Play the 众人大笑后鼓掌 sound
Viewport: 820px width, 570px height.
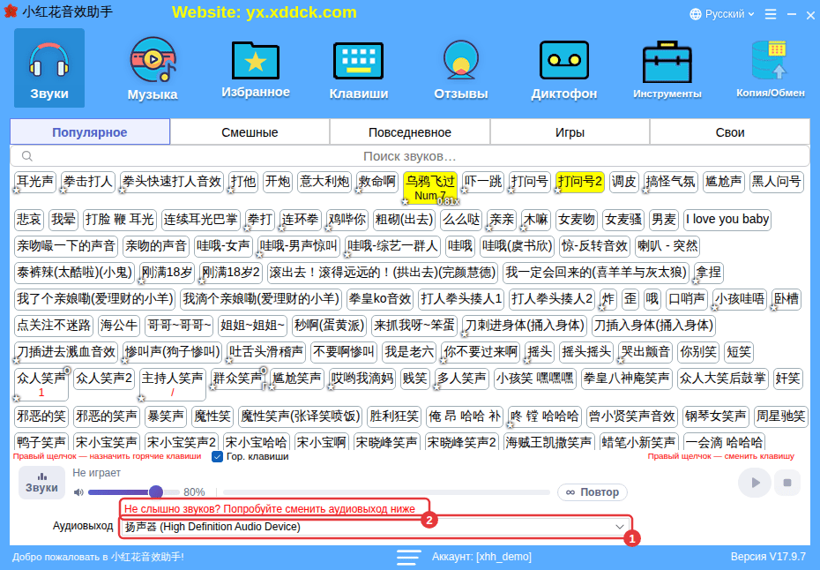[x=723, y=379]
